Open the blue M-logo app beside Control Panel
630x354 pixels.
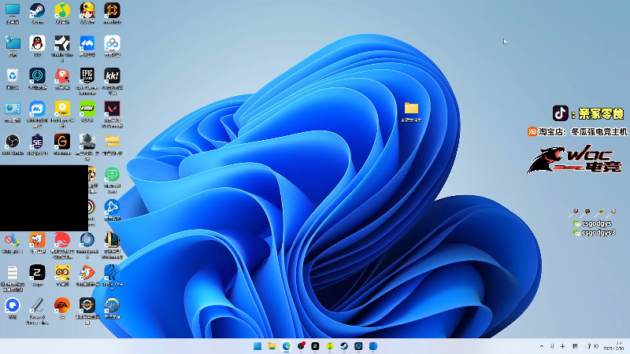click(x=37, y=109)
